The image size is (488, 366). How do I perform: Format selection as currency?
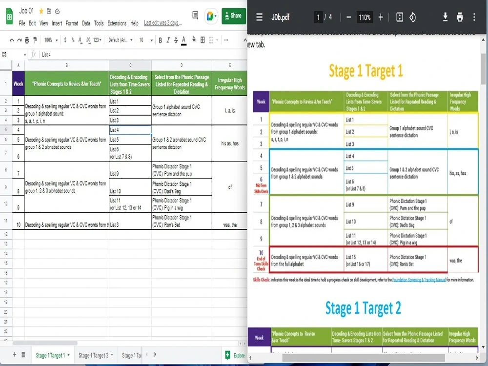65,40
